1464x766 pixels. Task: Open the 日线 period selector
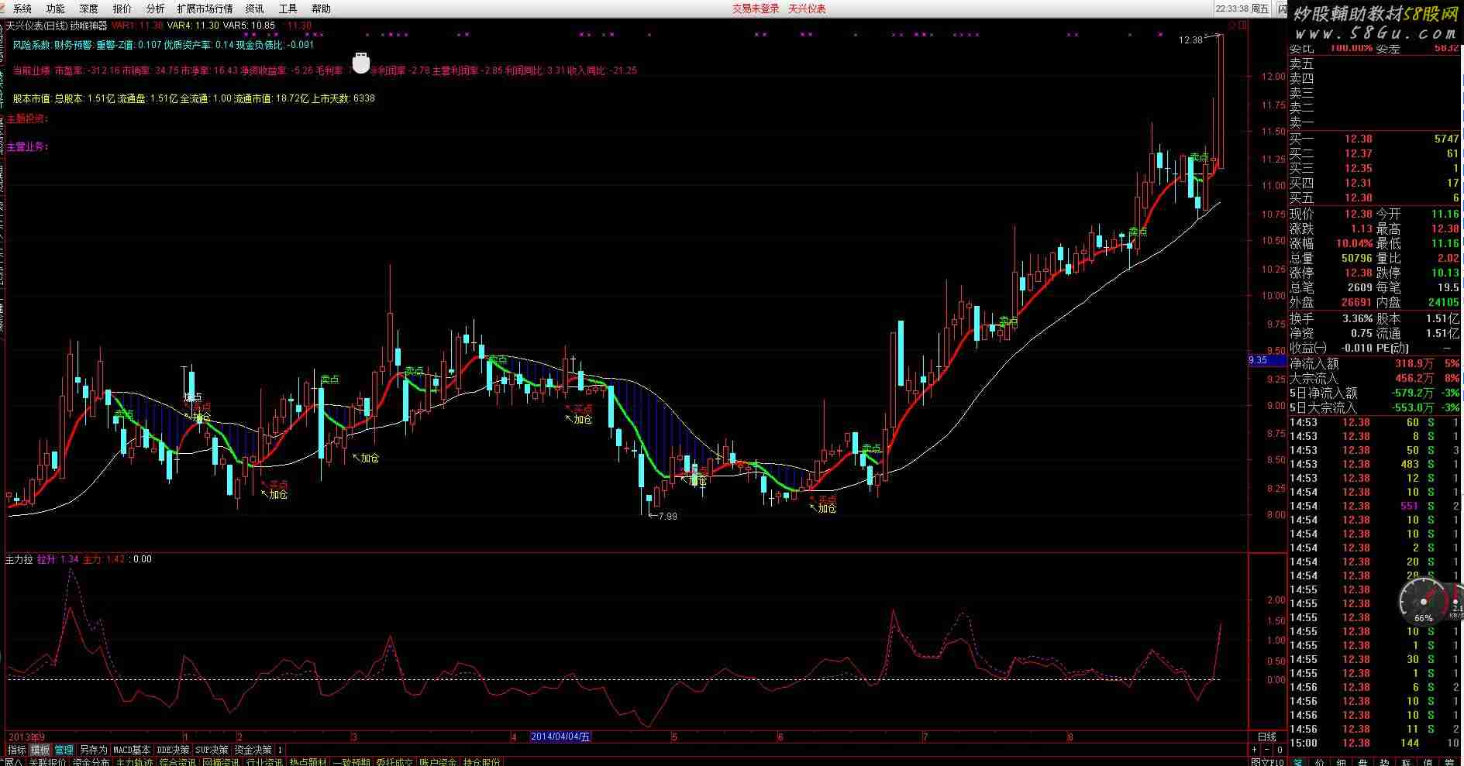coord(1266,737)
